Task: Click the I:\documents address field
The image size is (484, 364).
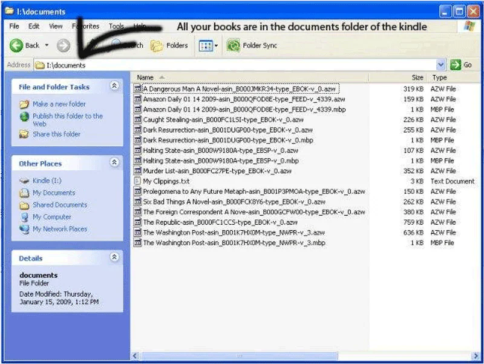Action: tap(235, 65)
